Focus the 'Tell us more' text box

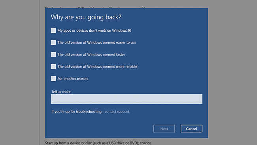coord(127,99)
